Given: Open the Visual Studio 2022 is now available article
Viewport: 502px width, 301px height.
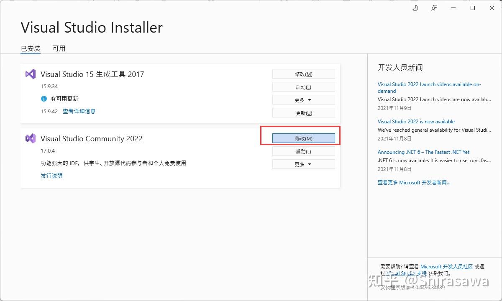Looking at the screenshot, I should (x=416, y=121).
